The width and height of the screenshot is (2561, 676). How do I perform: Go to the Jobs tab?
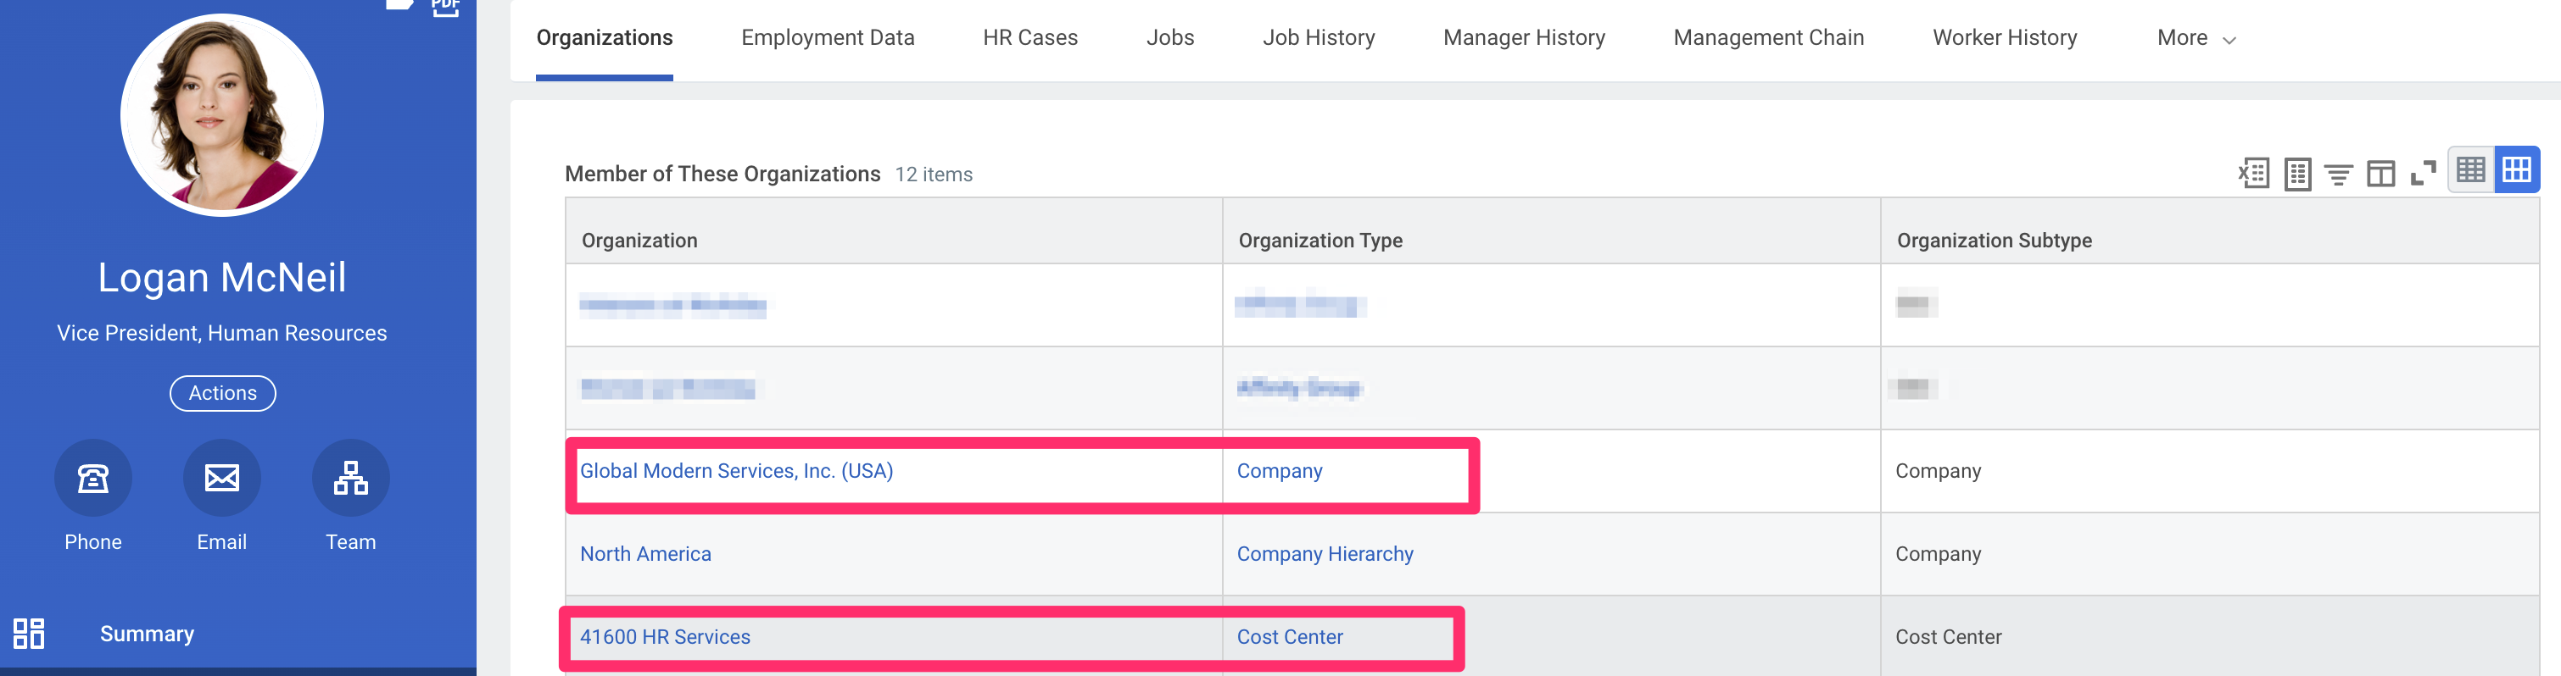tap(1170, 38)
